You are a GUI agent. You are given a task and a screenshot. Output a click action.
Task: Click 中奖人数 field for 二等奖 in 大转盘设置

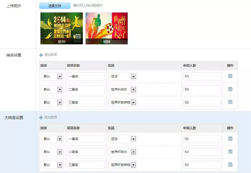coord(202,152)
